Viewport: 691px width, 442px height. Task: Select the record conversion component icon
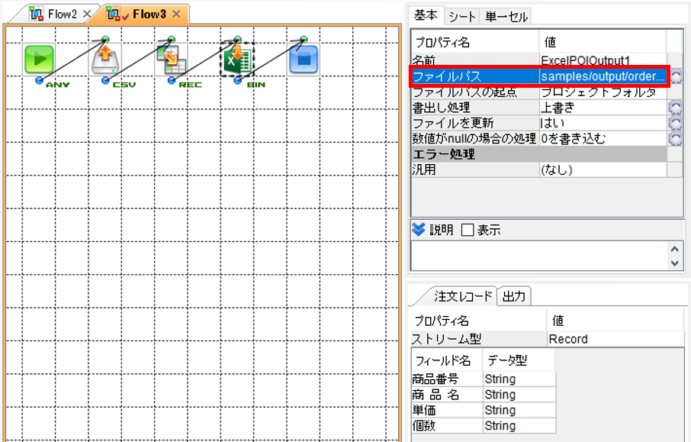point(171,59)
